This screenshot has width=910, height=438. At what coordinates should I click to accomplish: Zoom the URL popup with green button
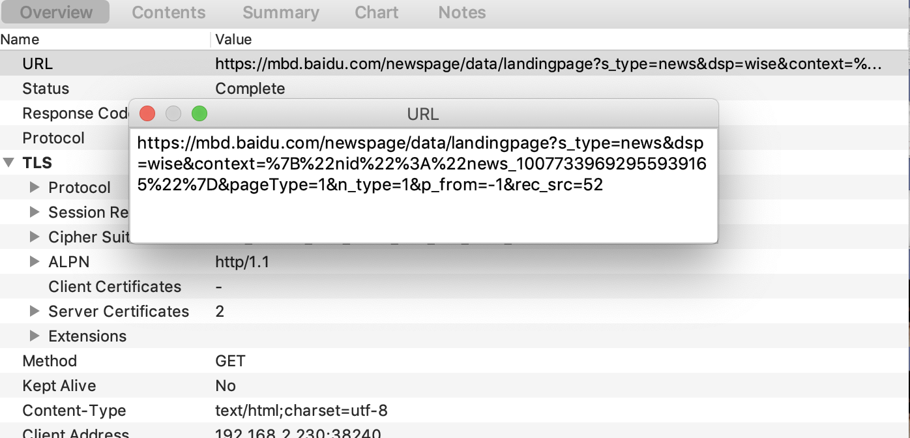click(199, 113)
